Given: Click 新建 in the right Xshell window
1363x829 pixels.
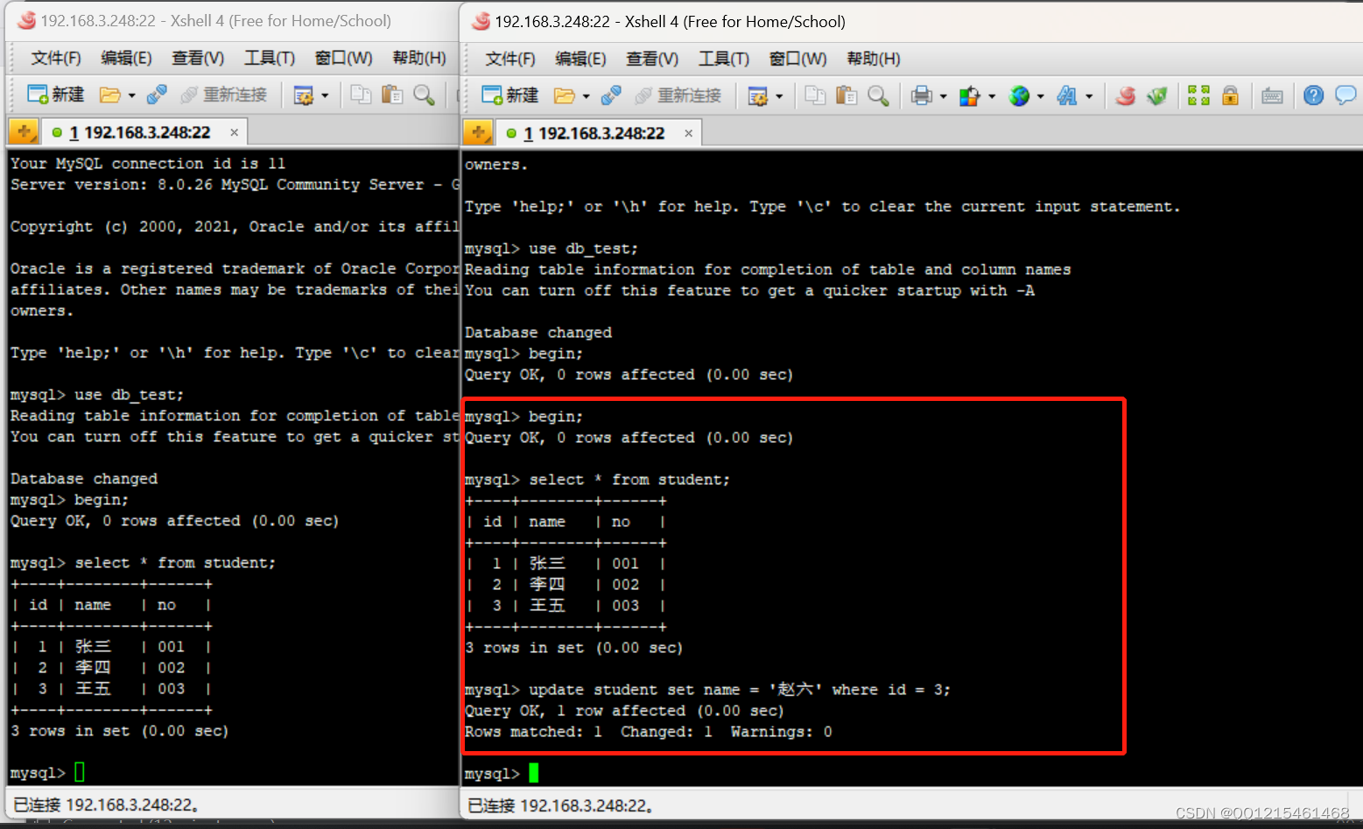Looking at the screenshot, I should [510, 95].
